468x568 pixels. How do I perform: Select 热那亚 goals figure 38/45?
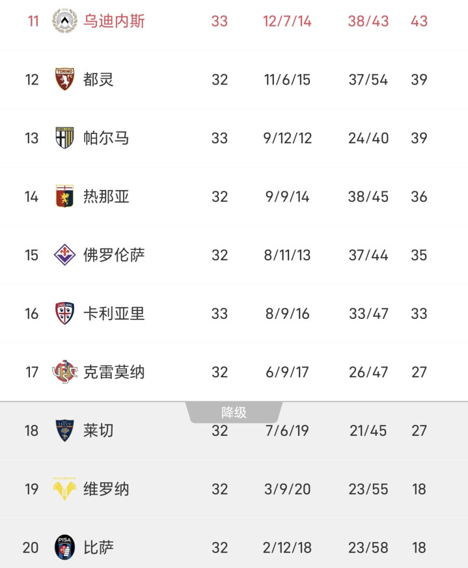(x=368, y=196)
